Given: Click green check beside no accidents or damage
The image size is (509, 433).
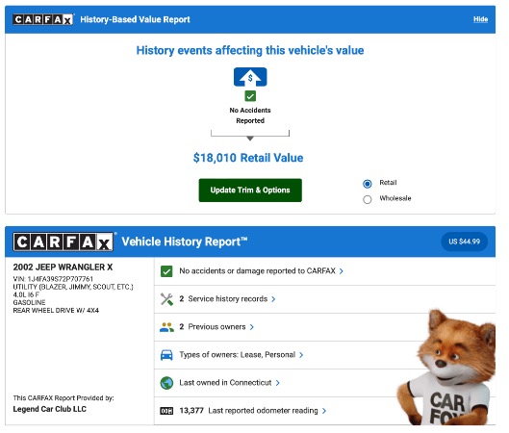Looking at the screenshot, I should point(166,271).
